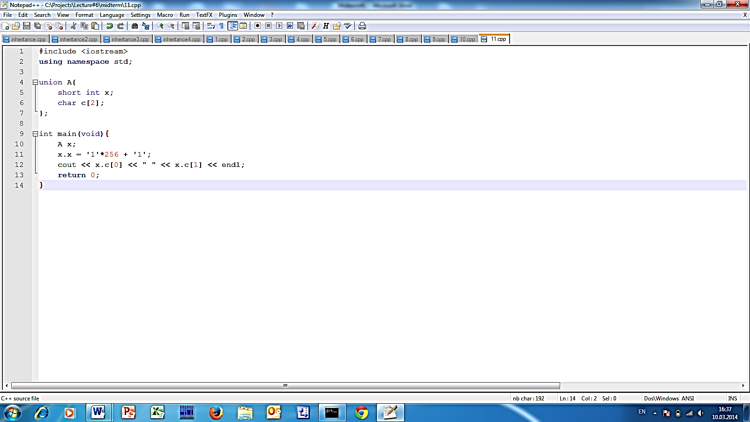This screenshot has height=422, width=750.
Task: Run the ABC spell-check icon
Action: click(348, 26)
